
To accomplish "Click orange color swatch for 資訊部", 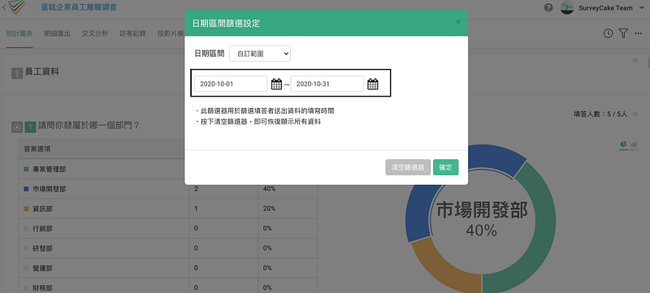I will pos(26,209).
